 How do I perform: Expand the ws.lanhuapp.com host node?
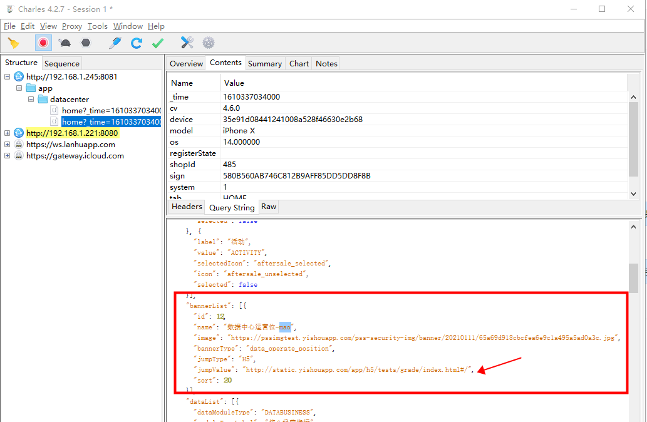coord(7,145)
